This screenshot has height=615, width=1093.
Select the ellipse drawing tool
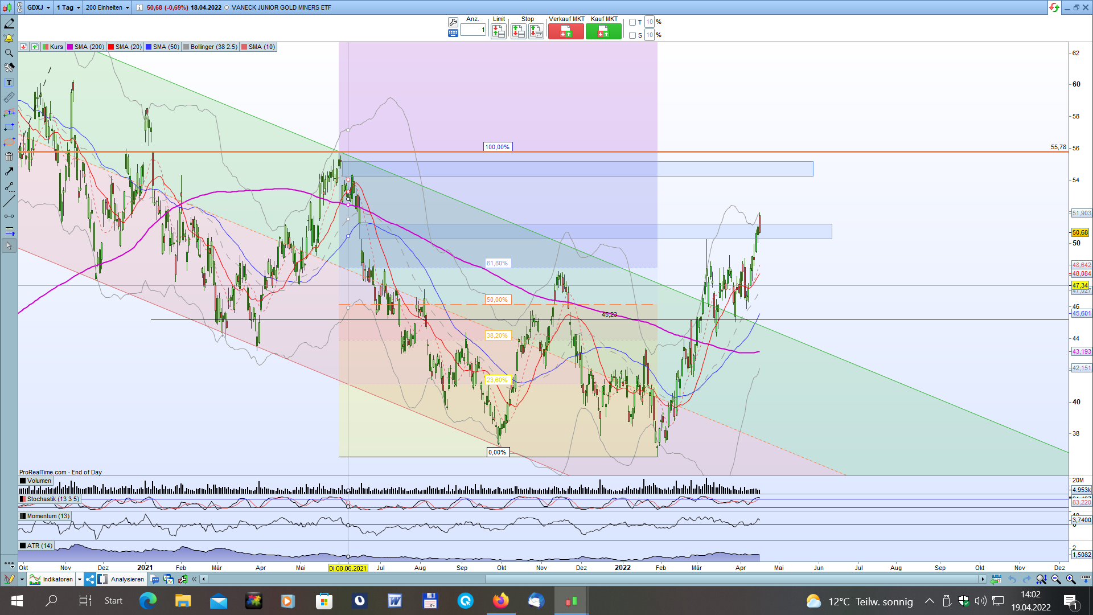(x=9, y=142)
